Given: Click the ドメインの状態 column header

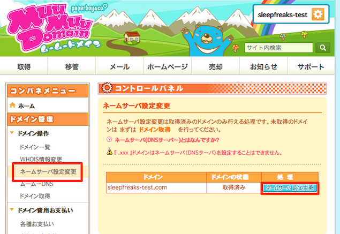Looking at the screenshot, I should click(234, 177).
